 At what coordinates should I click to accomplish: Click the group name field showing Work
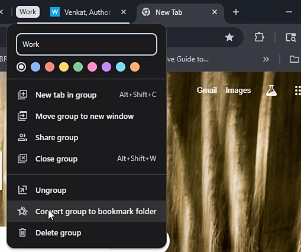point(86,44)
